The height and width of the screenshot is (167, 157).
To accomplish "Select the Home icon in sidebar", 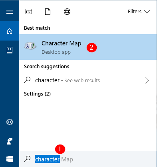I will pyautogui.click(x=10, y=31).
